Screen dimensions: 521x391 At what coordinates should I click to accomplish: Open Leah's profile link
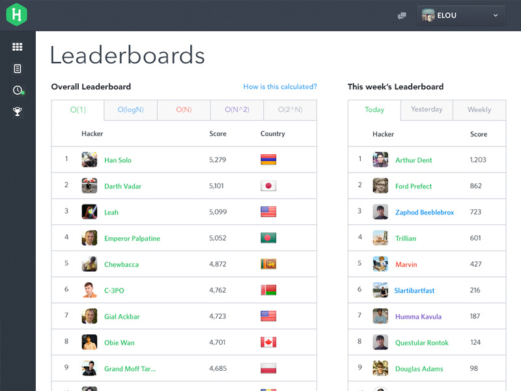111,212
